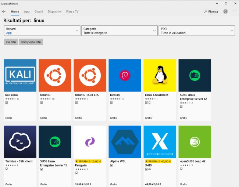Expand the PEGI ratings dropdown
The width and height of the screenshot is (239, 187).
point(197,31)
